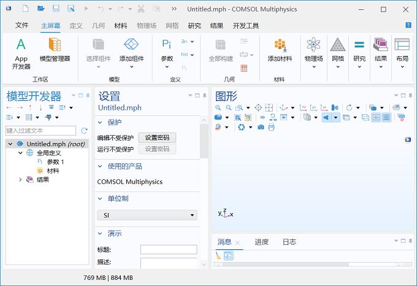The width and height of the screenshot is (417, 286).
Task: Toggle the scene light button
Action: pyautogui.click(x=326, y=117)
